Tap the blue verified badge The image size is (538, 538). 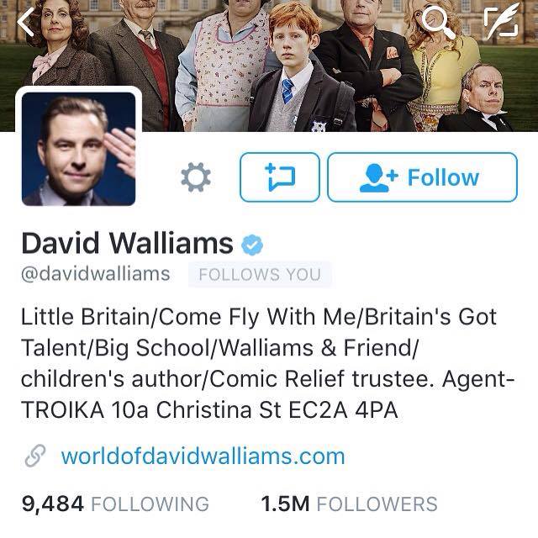coord(252,245)
